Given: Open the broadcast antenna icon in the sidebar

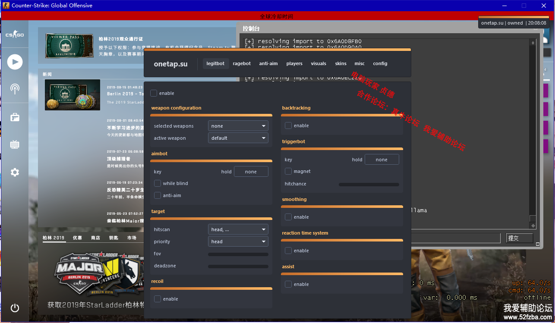Looking at the screenshot, I should click(15, 89).
